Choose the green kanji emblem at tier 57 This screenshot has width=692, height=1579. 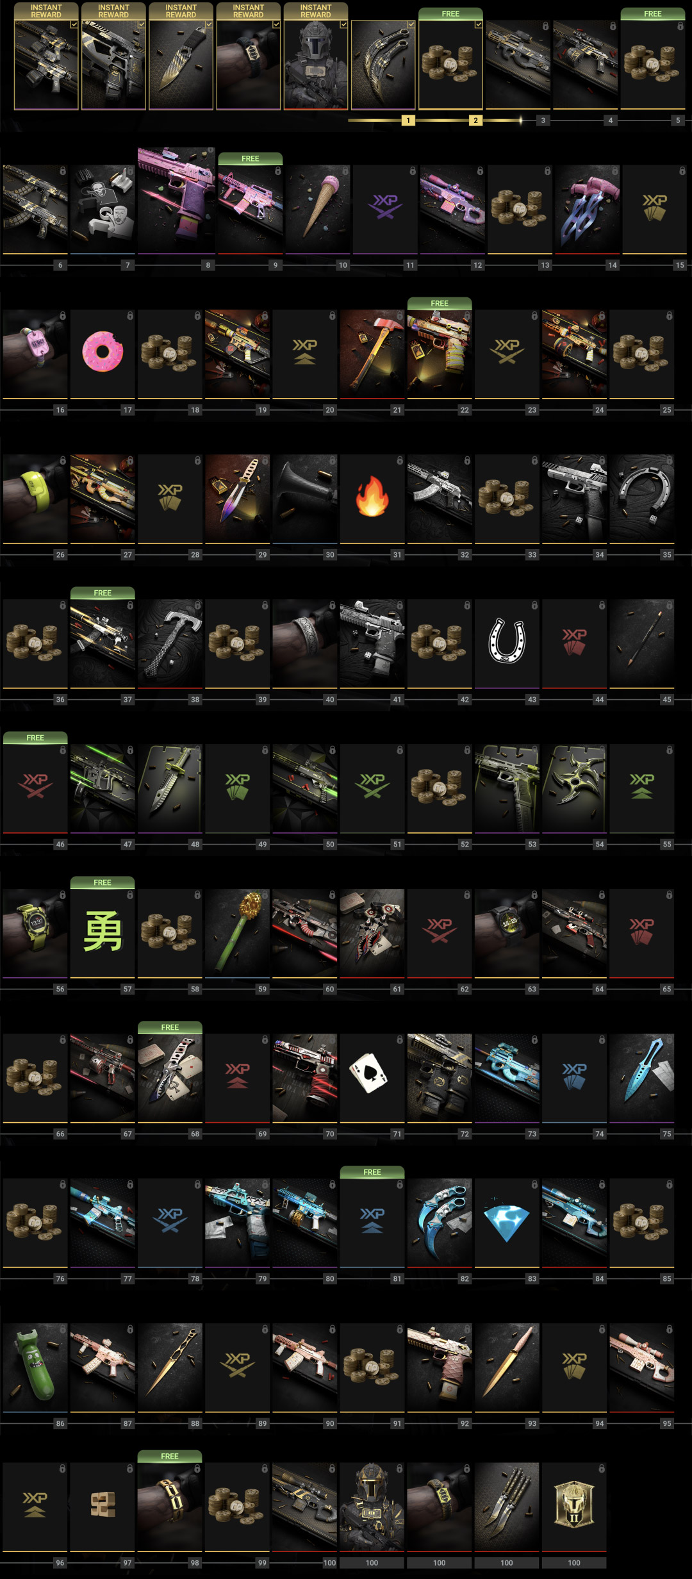point(103,933)
